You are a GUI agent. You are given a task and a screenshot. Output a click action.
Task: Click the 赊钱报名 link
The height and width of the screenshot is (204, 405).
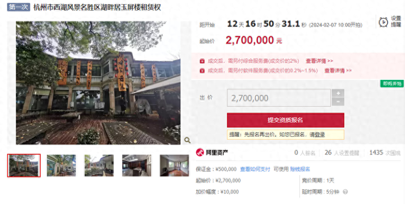(x=300, y=169)
